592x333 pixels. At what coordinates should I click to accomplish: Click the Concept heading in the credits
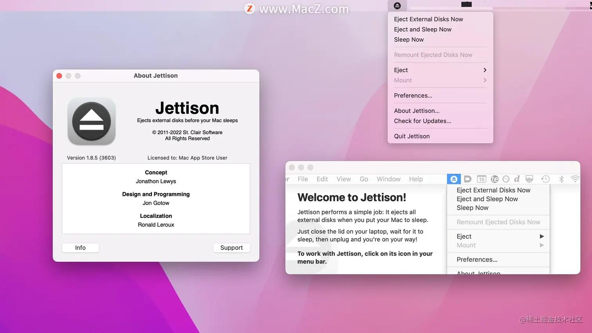[x=156, y=173]
